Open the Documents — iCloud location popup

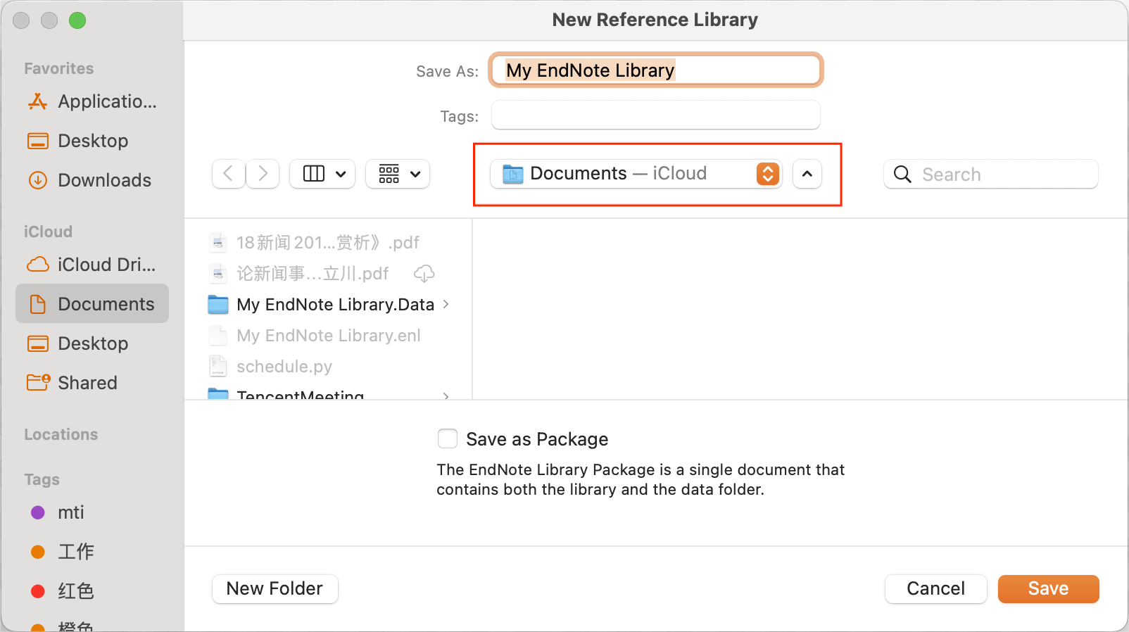coord(635,174)
